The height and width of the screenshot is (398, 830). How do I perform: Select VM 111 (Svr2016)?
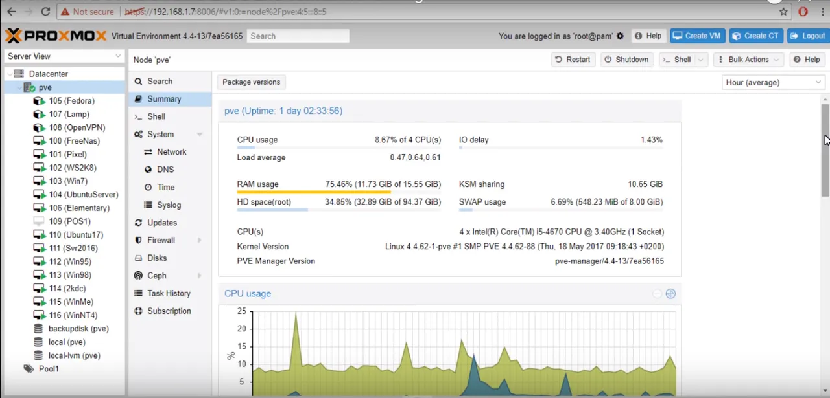(73, 248)
